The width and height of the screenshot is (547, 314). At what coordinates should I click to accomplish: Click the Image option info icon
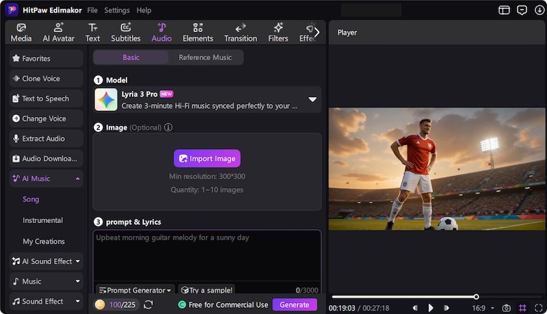pyautogui.click(x=168, y=127)
